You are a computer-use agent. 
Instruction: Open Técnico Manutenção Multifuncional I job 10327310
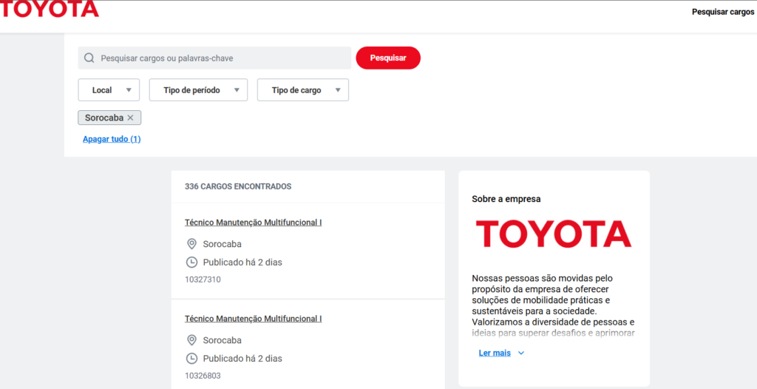click(x=253, y=223)
